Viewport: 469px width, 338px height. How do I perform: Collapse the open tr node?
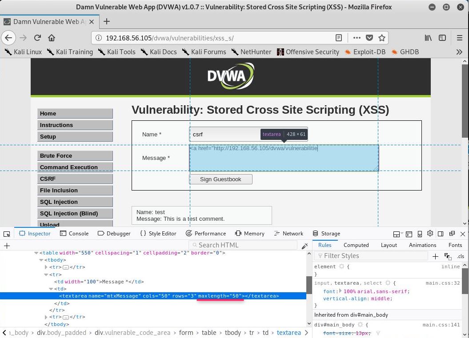(x=46, y=274)
